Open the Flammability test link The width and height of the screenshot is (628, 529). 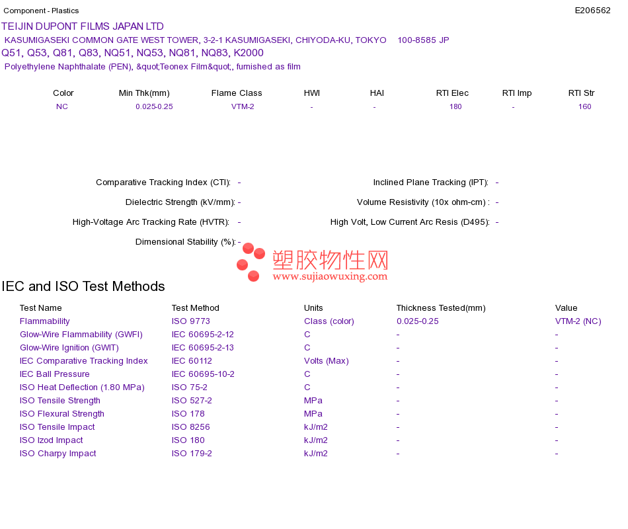[x=45, y=321]
